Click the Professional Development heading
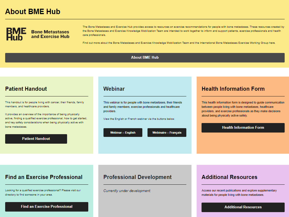The height and width of the screenshot is (217, 289). 137,177
